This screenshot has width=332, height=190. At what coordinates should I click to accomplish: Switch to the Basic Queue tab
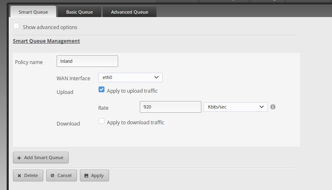tap(79, 12)
